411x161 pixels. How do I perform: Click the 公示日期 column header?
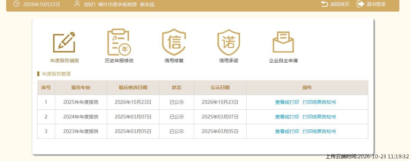pos(220,87)
